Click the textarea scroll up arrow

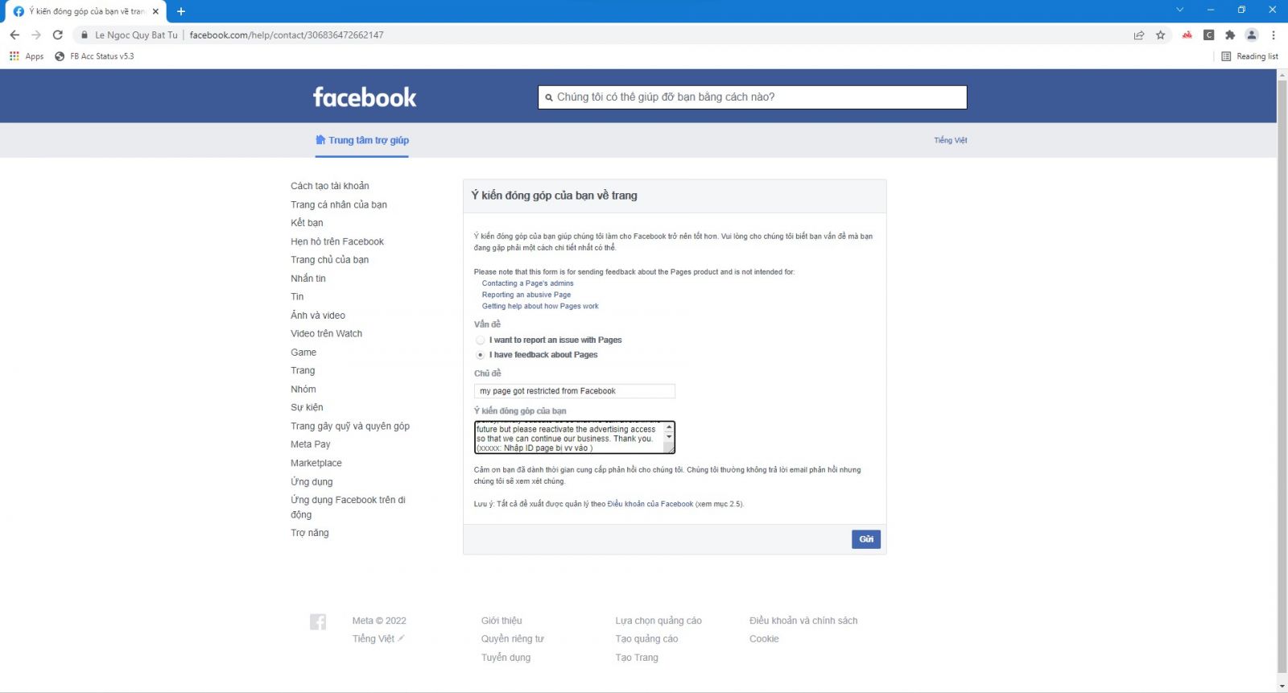tap(669, 427)
